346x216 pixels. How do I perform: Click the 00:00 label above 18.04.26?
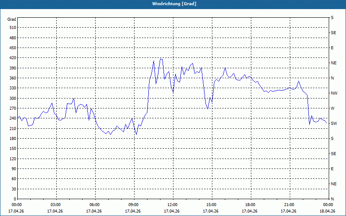328,205
